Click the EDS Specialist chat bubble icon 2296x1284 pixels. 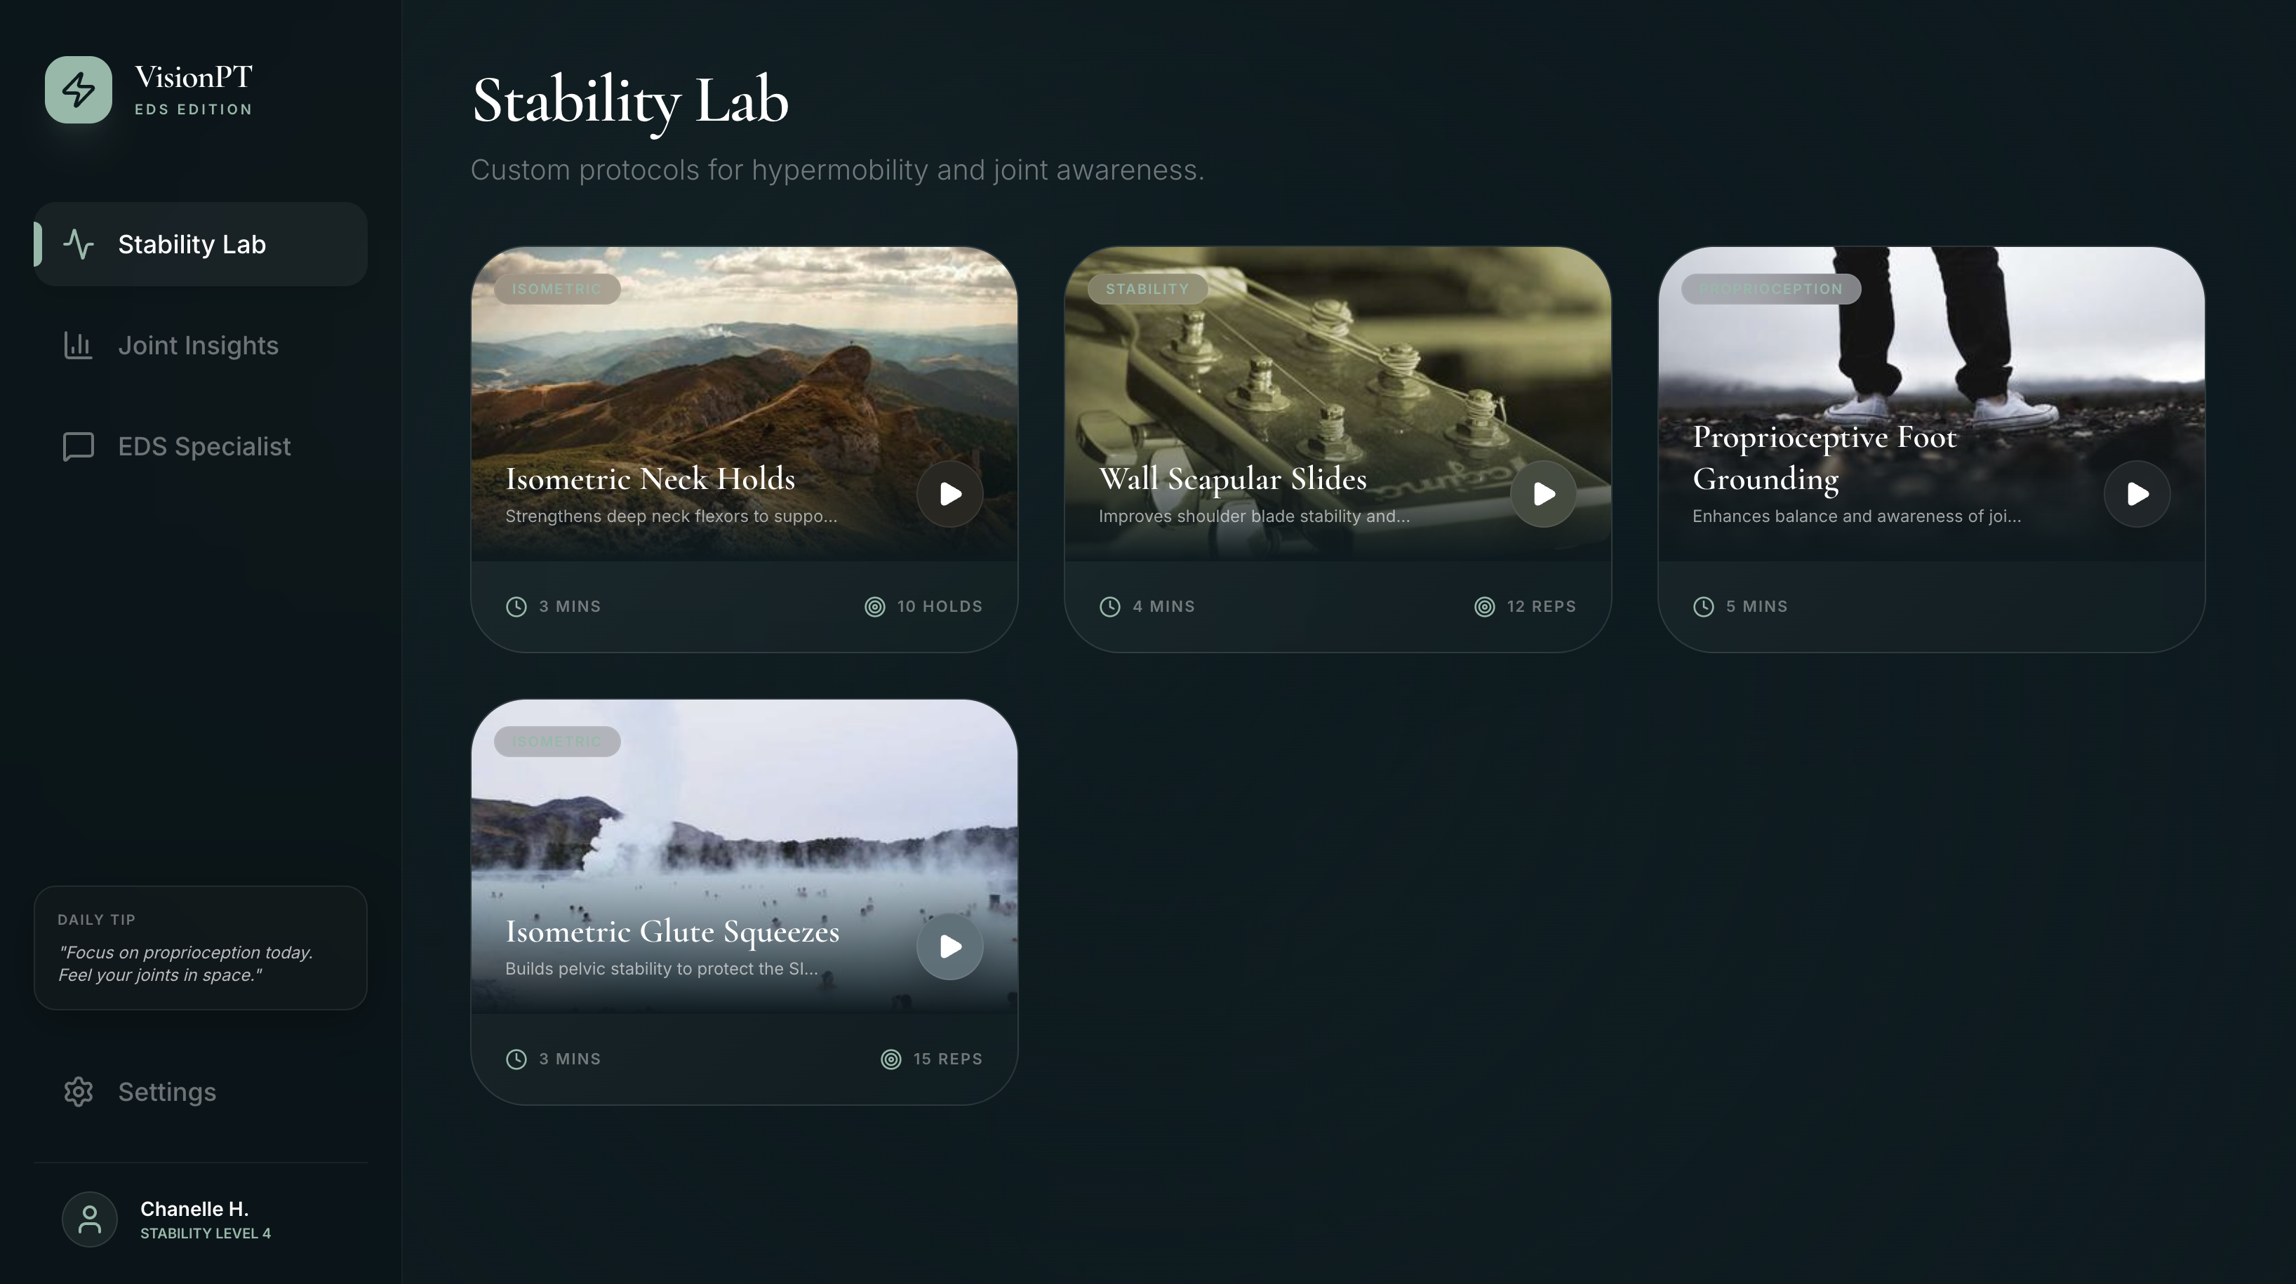pyautogui.click(x=79, y=446)
